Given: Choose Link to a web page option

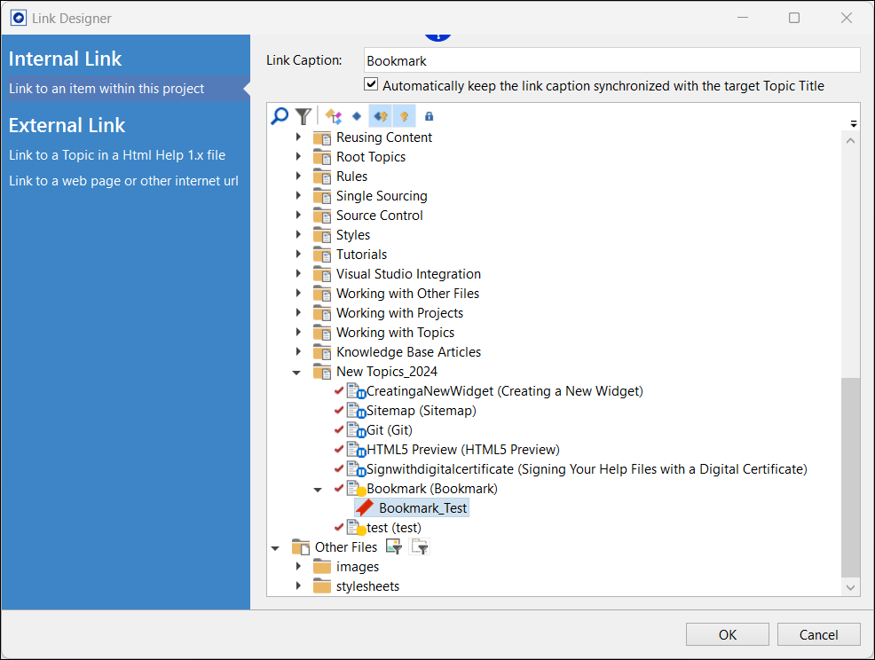Looking at the screenshot, I should [123, 181].
